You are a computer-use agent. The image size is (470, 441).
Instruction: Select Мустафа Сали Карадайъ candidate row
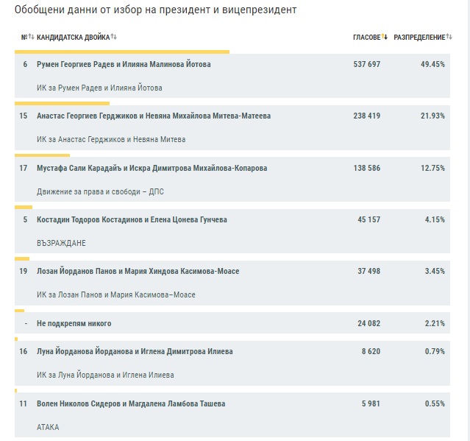[232, 180]
